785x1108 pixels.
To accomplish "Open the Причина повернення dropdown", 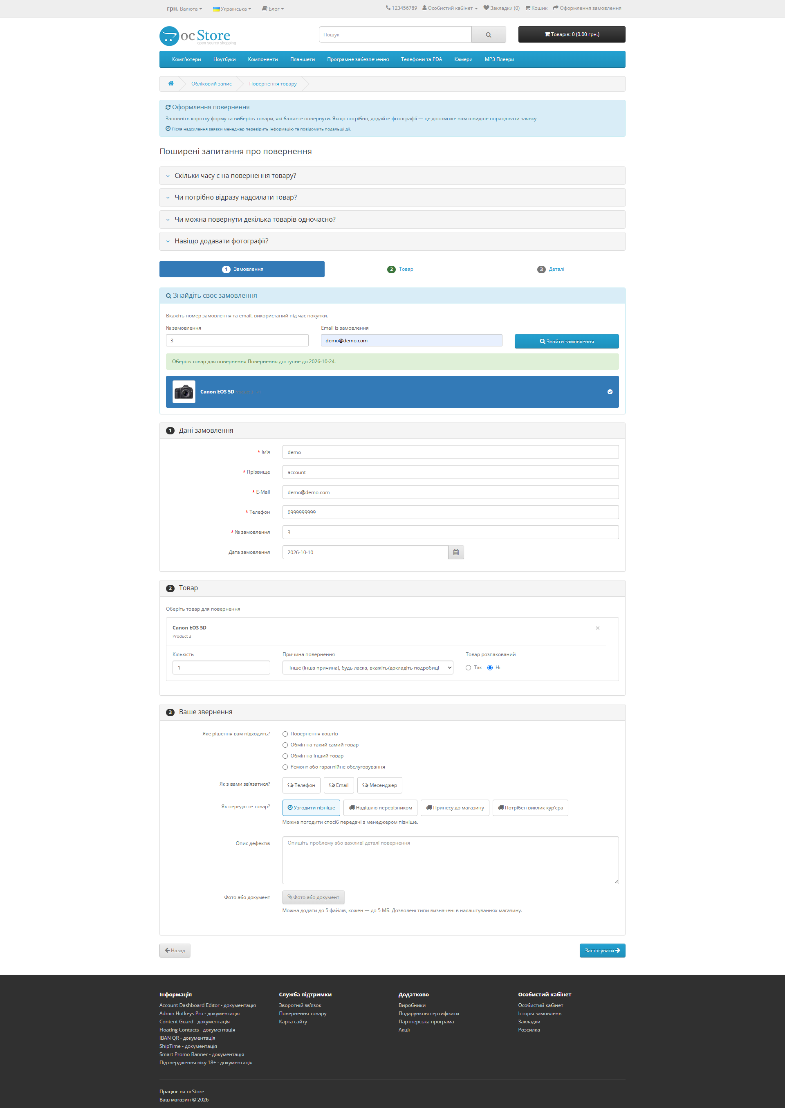I will pos(368,667).
